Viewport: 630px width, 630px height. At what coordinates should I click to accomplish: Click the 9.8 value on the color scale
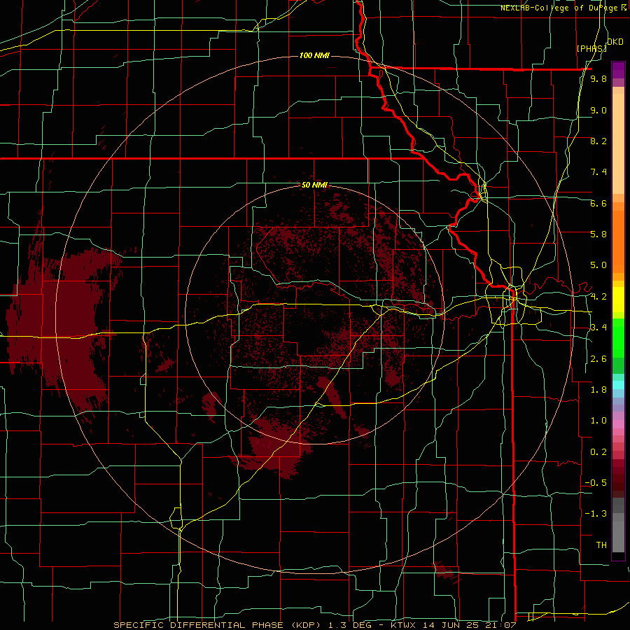[598, 78]
